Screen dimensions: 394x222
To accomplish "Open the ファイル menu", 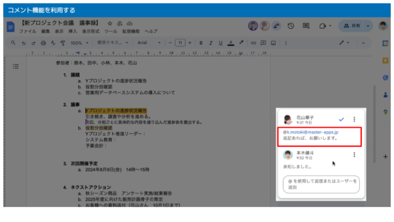I will click(x=27, y=32).
